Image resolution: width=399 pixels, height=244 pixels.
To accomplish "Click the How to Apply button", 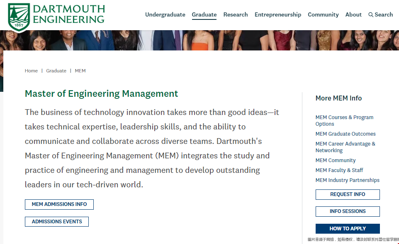I will click(348, 229).
